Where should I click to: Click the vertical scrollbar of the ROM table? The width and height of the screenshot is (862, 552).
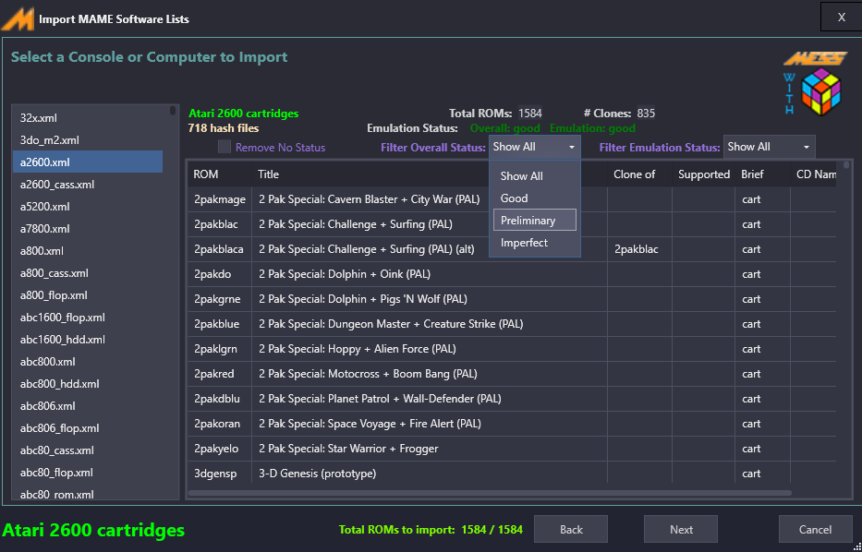[x=845, y=166]
